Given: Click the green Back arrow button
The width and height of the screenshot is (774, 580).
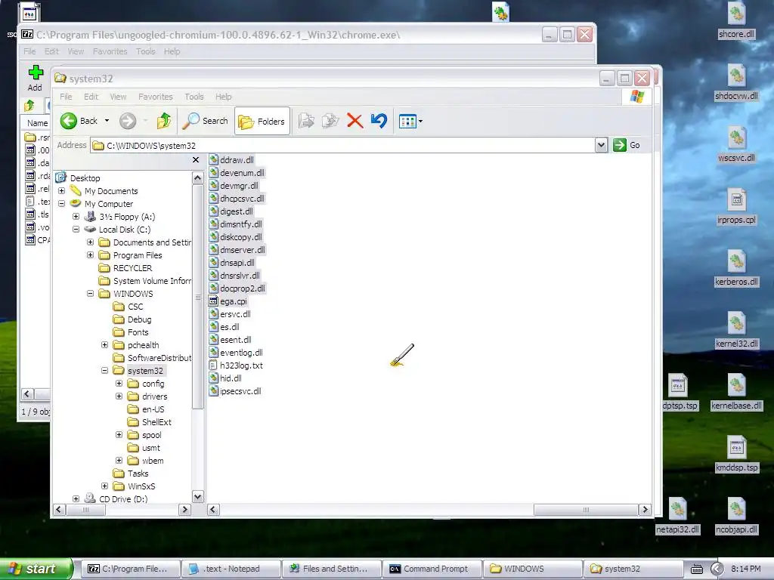Looking at the screenshot, I should (69, 121).
